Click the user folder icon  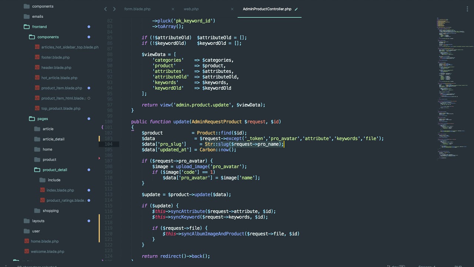click(x=27, y=231)
